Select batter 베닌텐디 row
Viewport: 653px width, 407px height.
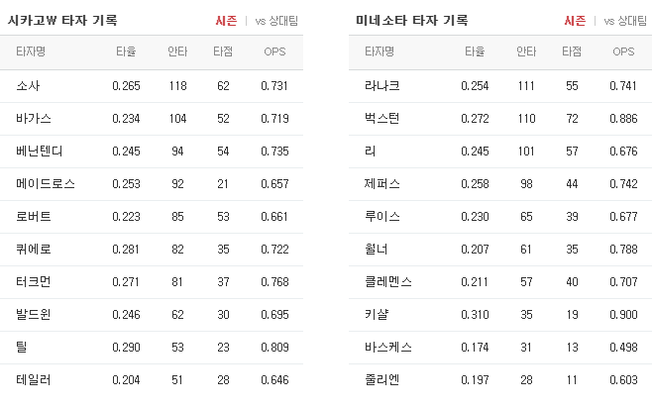pos(152,152)
